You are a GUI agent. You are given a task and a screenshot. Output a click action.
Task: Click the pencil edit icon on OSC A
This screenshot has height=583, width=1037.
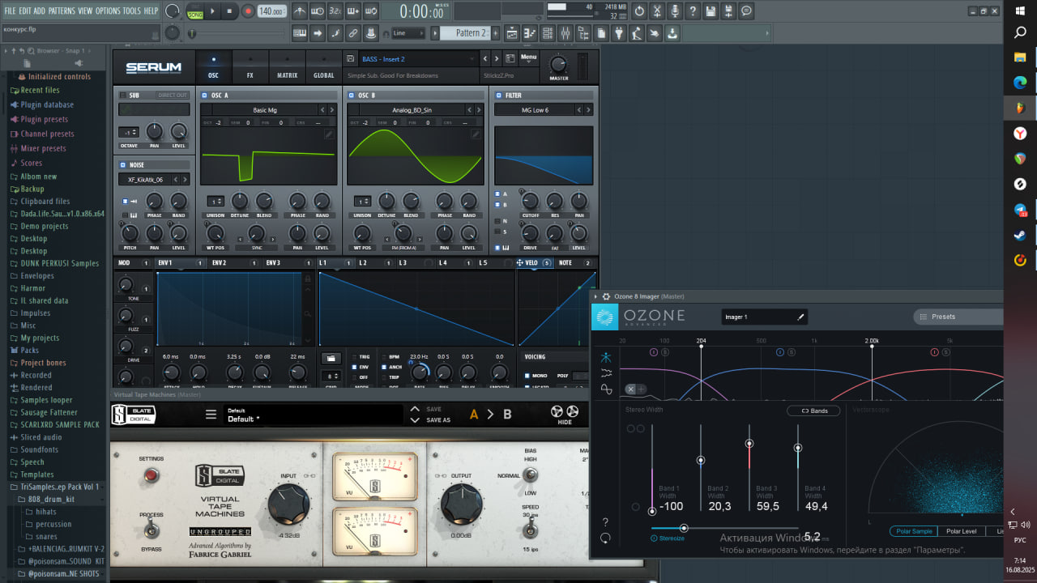click(x=329, y=134)
